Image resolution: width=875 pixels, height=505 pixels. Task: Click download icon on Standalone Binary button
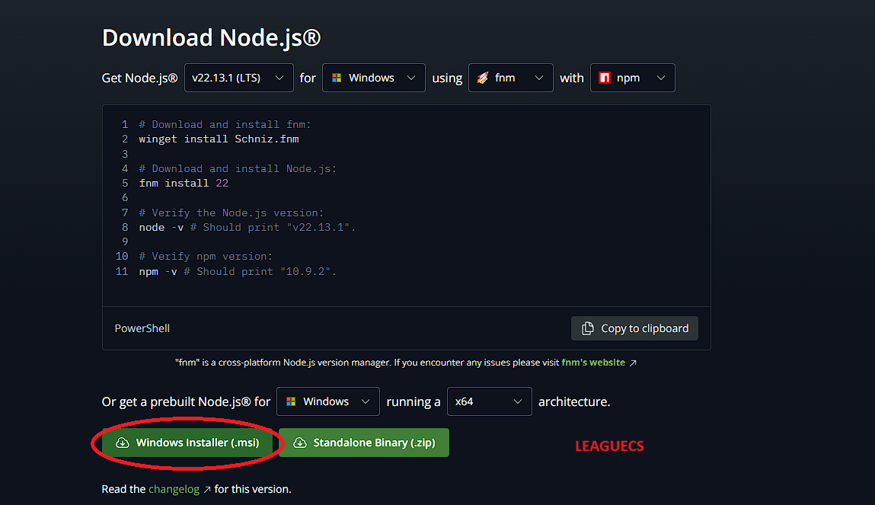tap(300, 443)
